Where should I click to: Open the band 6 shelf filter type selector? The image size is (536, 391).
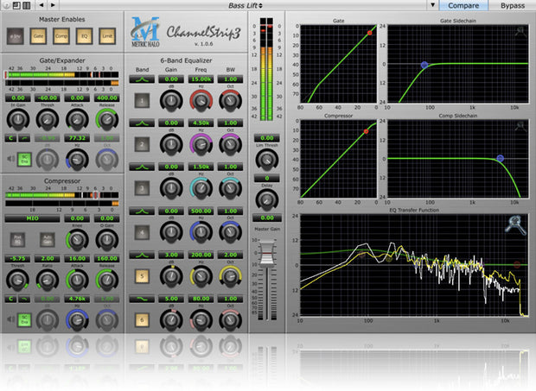click(142, 299)
